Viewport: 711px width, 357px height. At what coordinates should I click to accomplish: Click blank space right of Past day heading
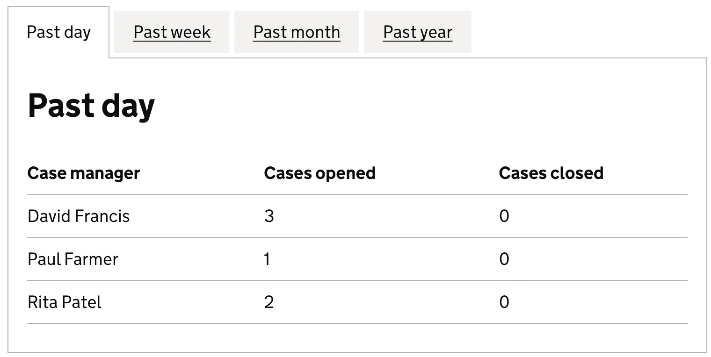(x=421, y=106)
